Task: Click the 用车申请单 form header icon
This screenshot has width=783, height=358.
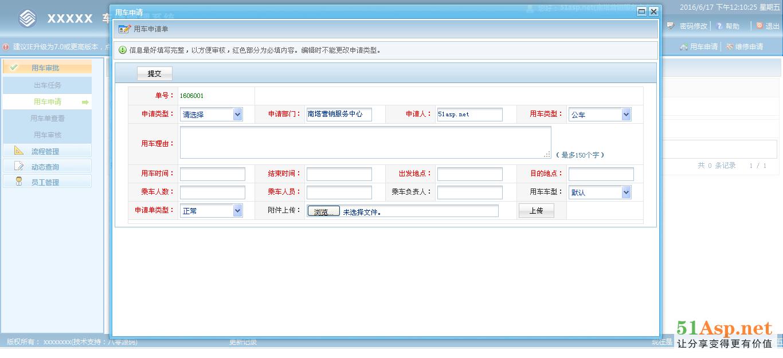Action: (124, 29)
